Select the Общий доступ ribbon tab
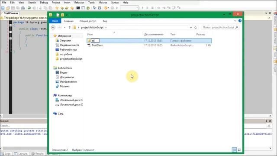The image size is (277, 156). pyautogui.click(x=88, y=21)
